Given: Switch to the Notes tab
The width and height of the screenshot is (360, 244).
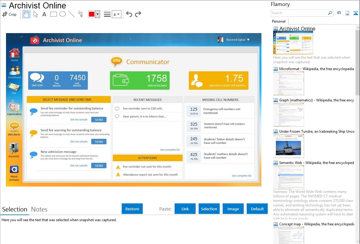Looking at the screenshot, I should [x=39, y=209].
